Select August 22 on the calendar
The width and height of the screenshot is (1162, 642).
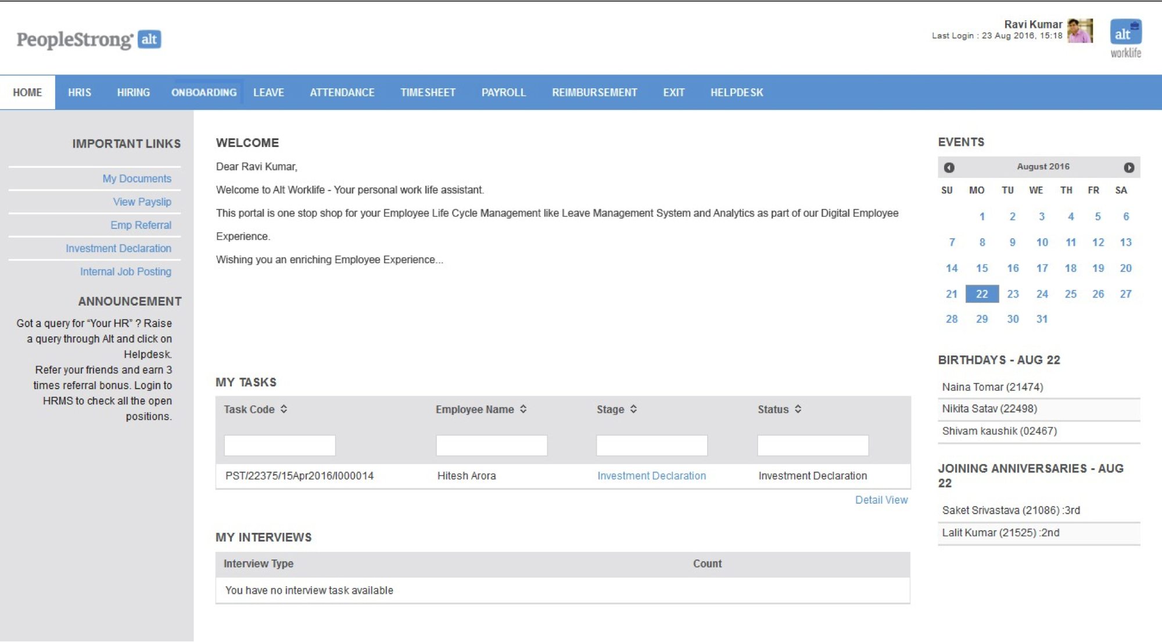981,294
